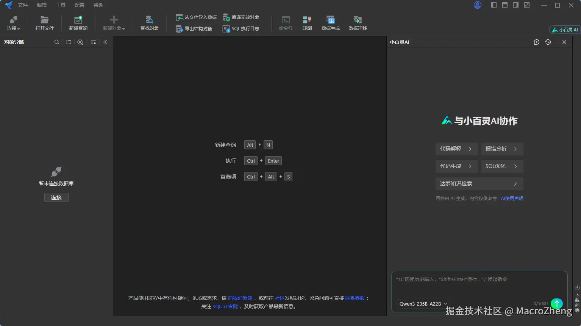Click the 查找对象 find object icon
This screenshot has height=326, width=581.
point(149,20)
